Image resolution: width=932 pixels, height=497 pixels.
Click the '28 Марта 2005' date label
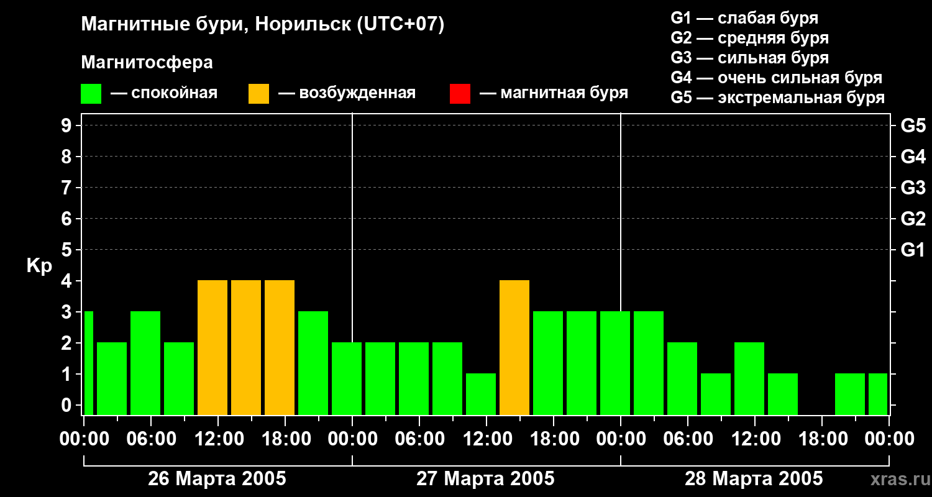(754, 479)
